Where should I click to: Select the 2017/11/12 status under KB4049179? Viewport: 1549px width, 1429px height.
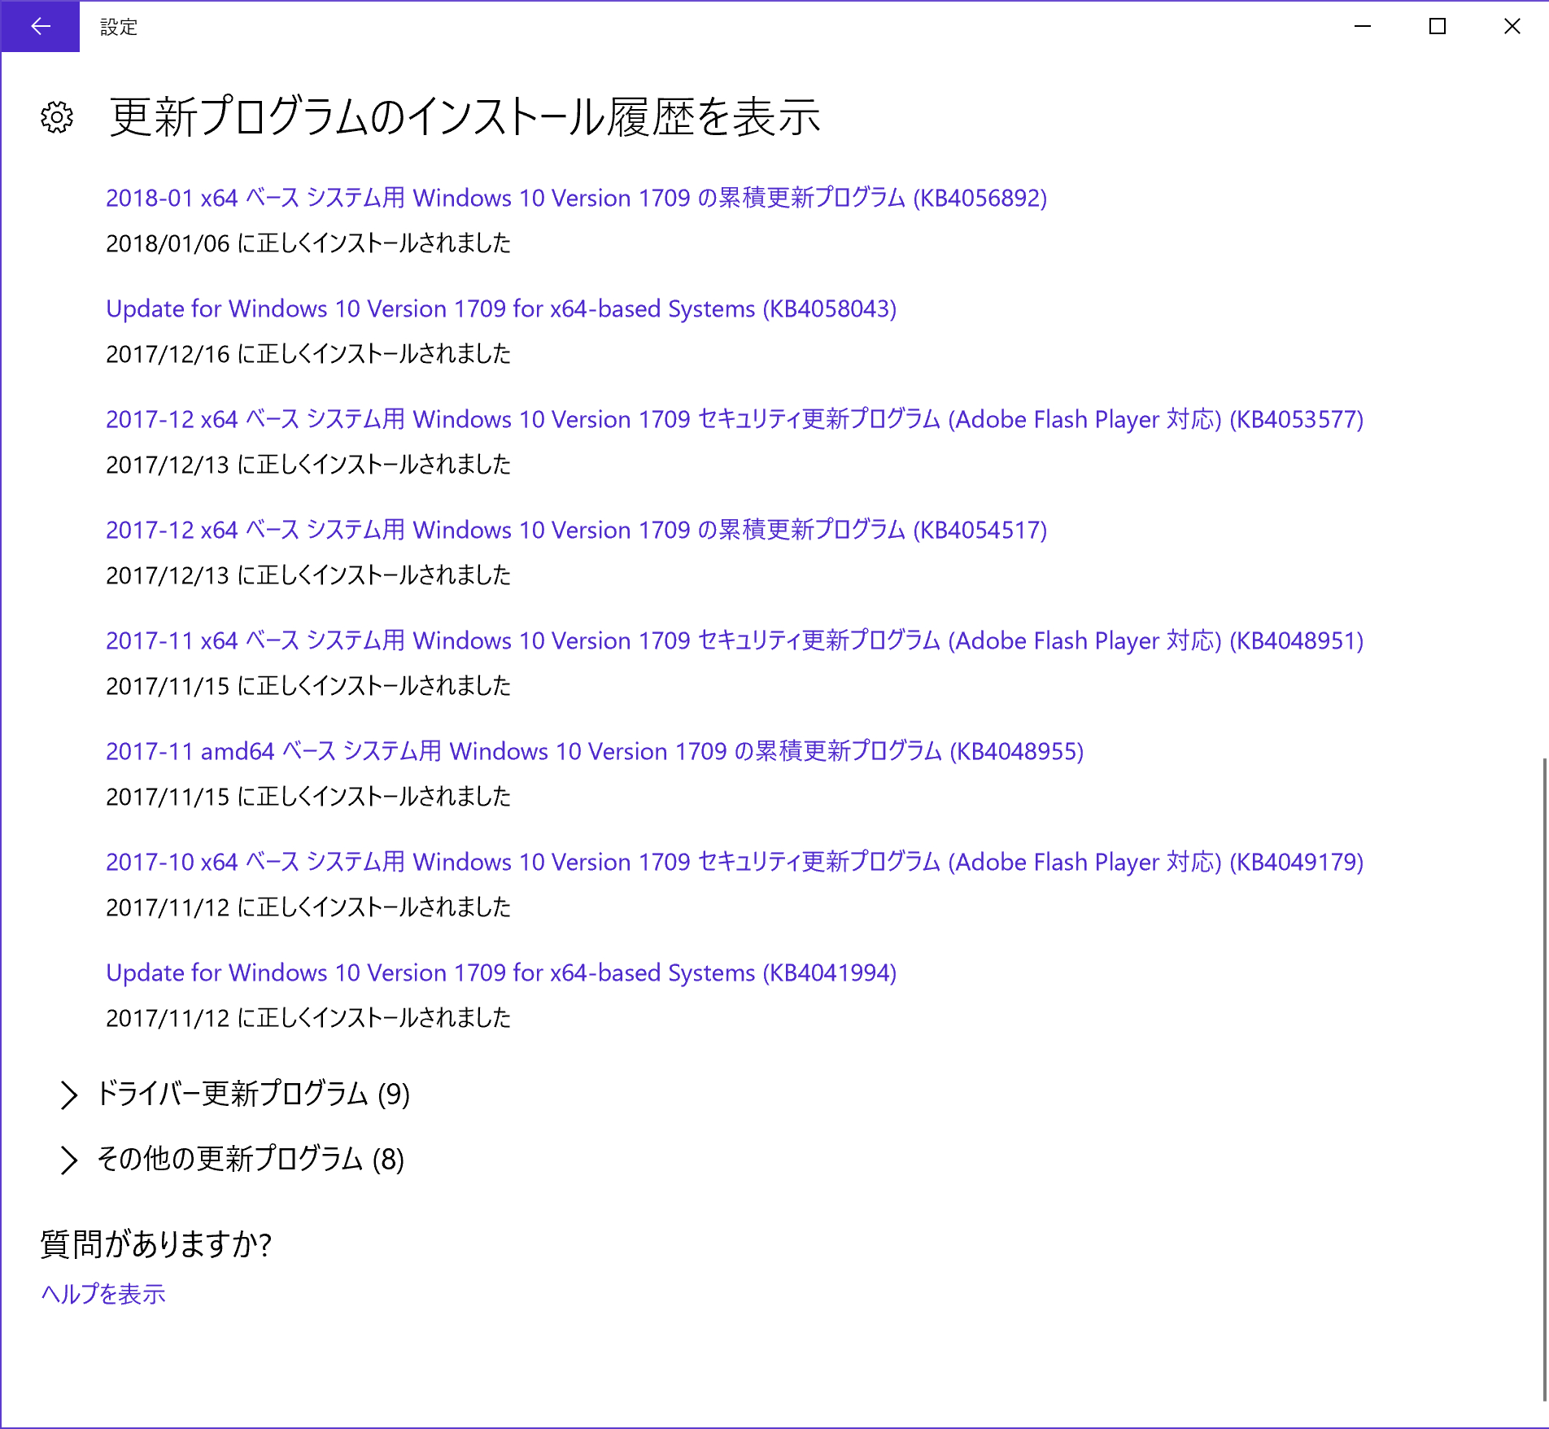point(308,907)
